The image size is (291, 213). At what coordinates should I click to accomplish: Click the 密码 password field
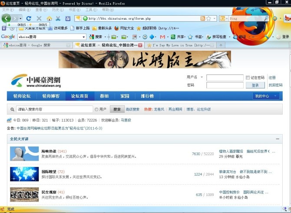click(225, 85)
